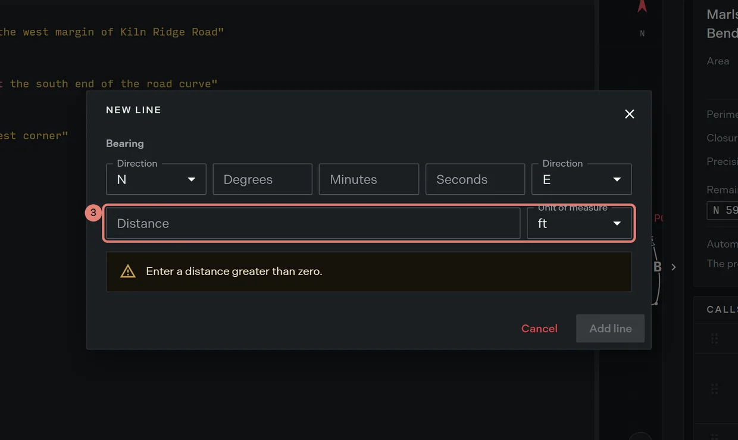
Task: Cancel the new line dialog
Action: 539,329
